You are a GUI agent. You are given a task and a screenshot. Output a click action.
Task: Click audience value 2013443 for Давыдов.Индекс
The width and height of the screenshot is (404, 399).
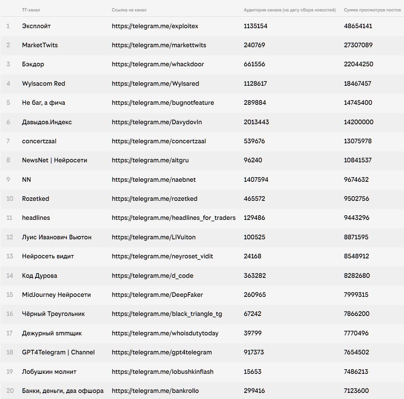[256, 122]
